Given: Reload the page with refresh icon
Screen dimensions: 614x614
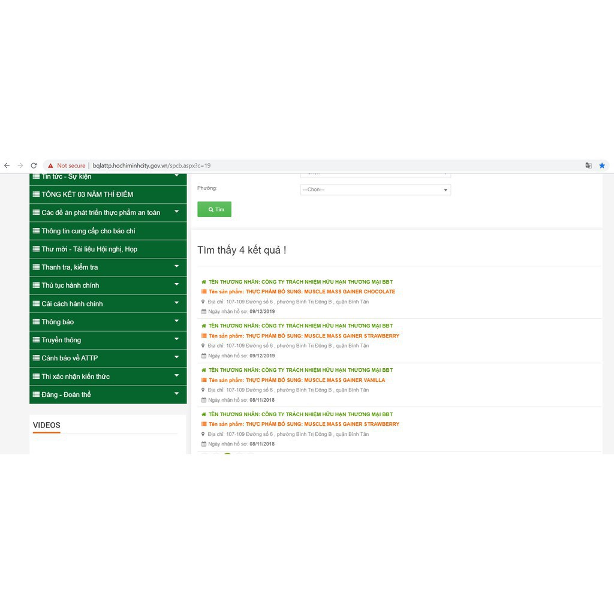Looking at the screenshot, I should (x=34, y=165).
